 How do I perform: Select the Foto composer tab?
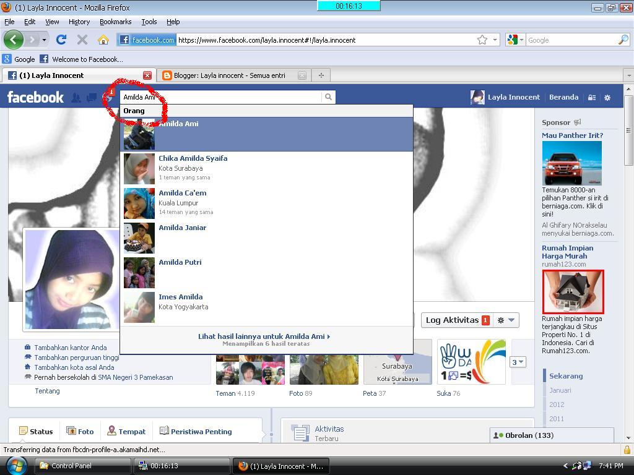click(80, 431)
